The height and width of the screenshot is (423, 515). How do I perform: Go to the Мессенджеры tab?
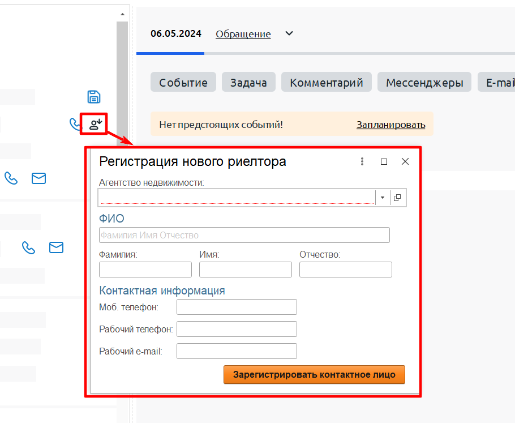click(x=424, y=83)
